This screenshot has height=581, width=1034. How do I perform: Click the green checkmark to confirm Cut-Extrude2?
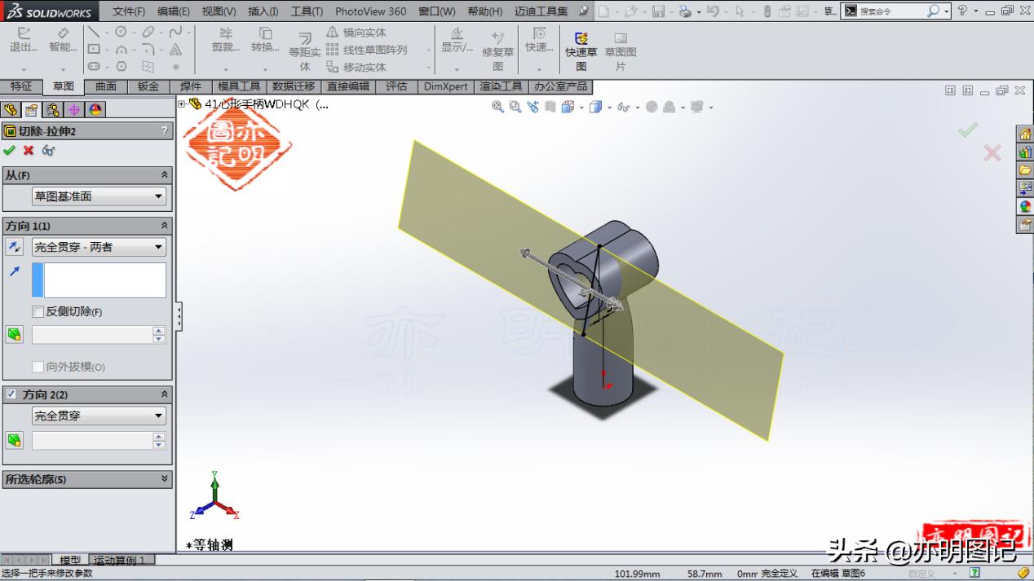(x=10, y=150)
